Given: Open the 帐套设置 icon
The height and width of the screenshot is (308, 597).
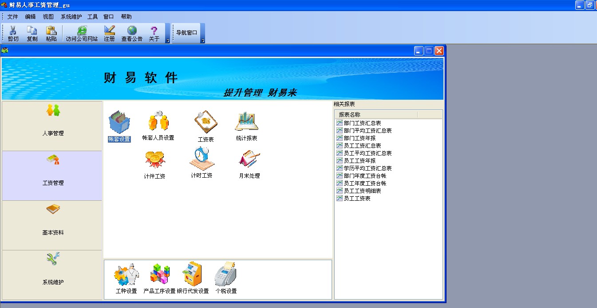Looking at the screenshot, I should tap(119, 126).
